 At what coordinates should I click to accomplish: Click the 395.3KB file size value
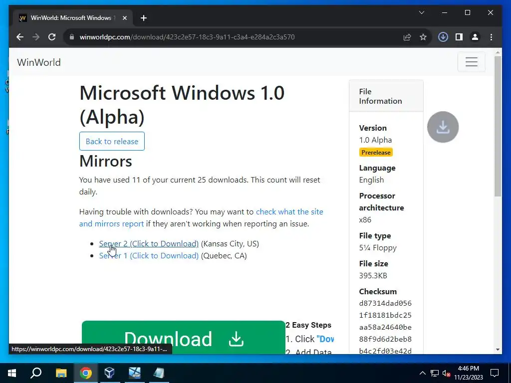[x=373, y=275]
